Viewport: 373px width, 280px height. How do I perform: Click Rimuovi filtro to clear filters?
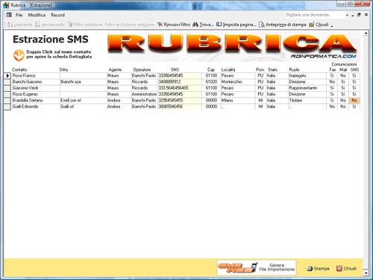[x=174, y=25]
